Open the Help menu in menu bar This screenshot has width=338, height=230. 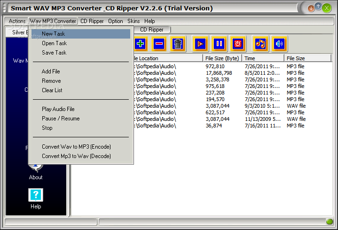[x=149, y=21]
